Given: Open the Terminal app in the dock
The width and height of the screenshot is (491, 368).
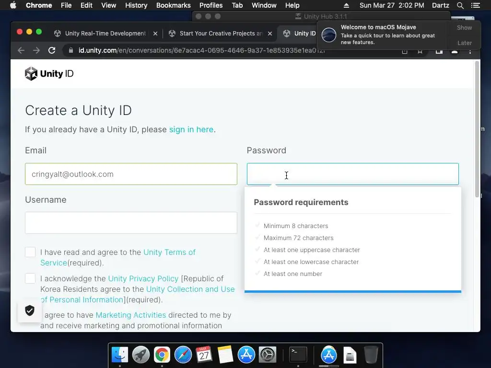Looking at the screenshot, I should [298, 355].
